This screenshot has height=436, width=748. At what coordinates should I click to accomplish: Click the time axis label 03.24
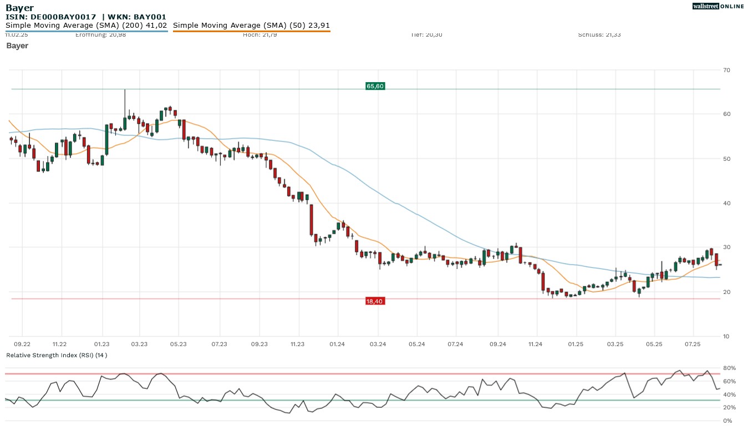(x=378, y=344)
